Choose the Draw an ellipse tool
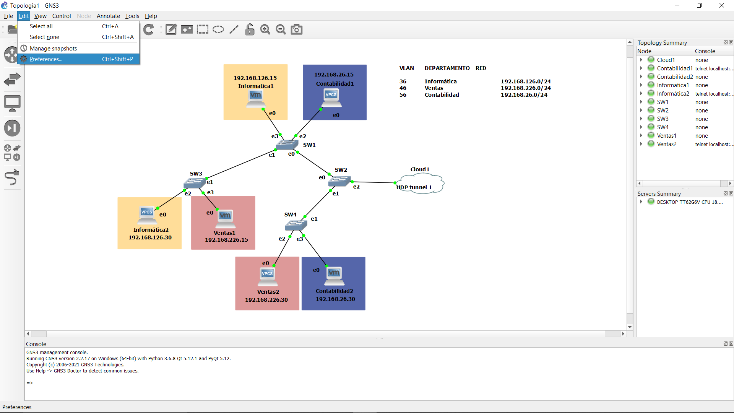The width and height of the screenshot is (734, 413). click(x=218, y=29)
